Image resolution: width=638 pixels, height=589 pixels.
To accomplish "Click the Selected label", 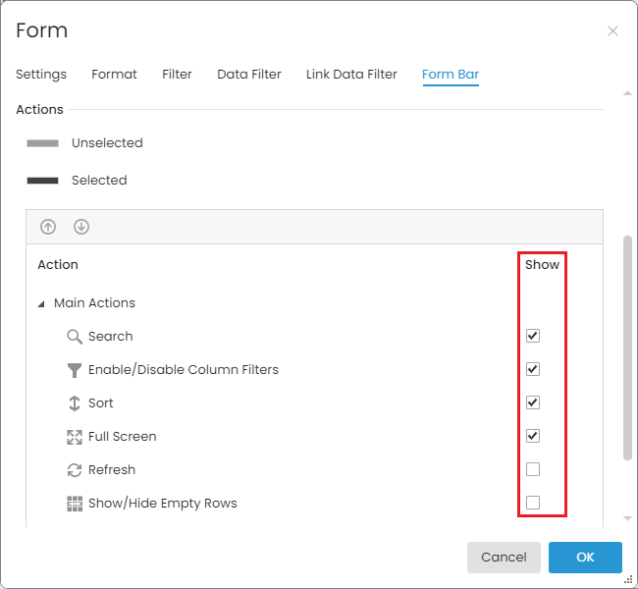I will click(x=99, y=181).
